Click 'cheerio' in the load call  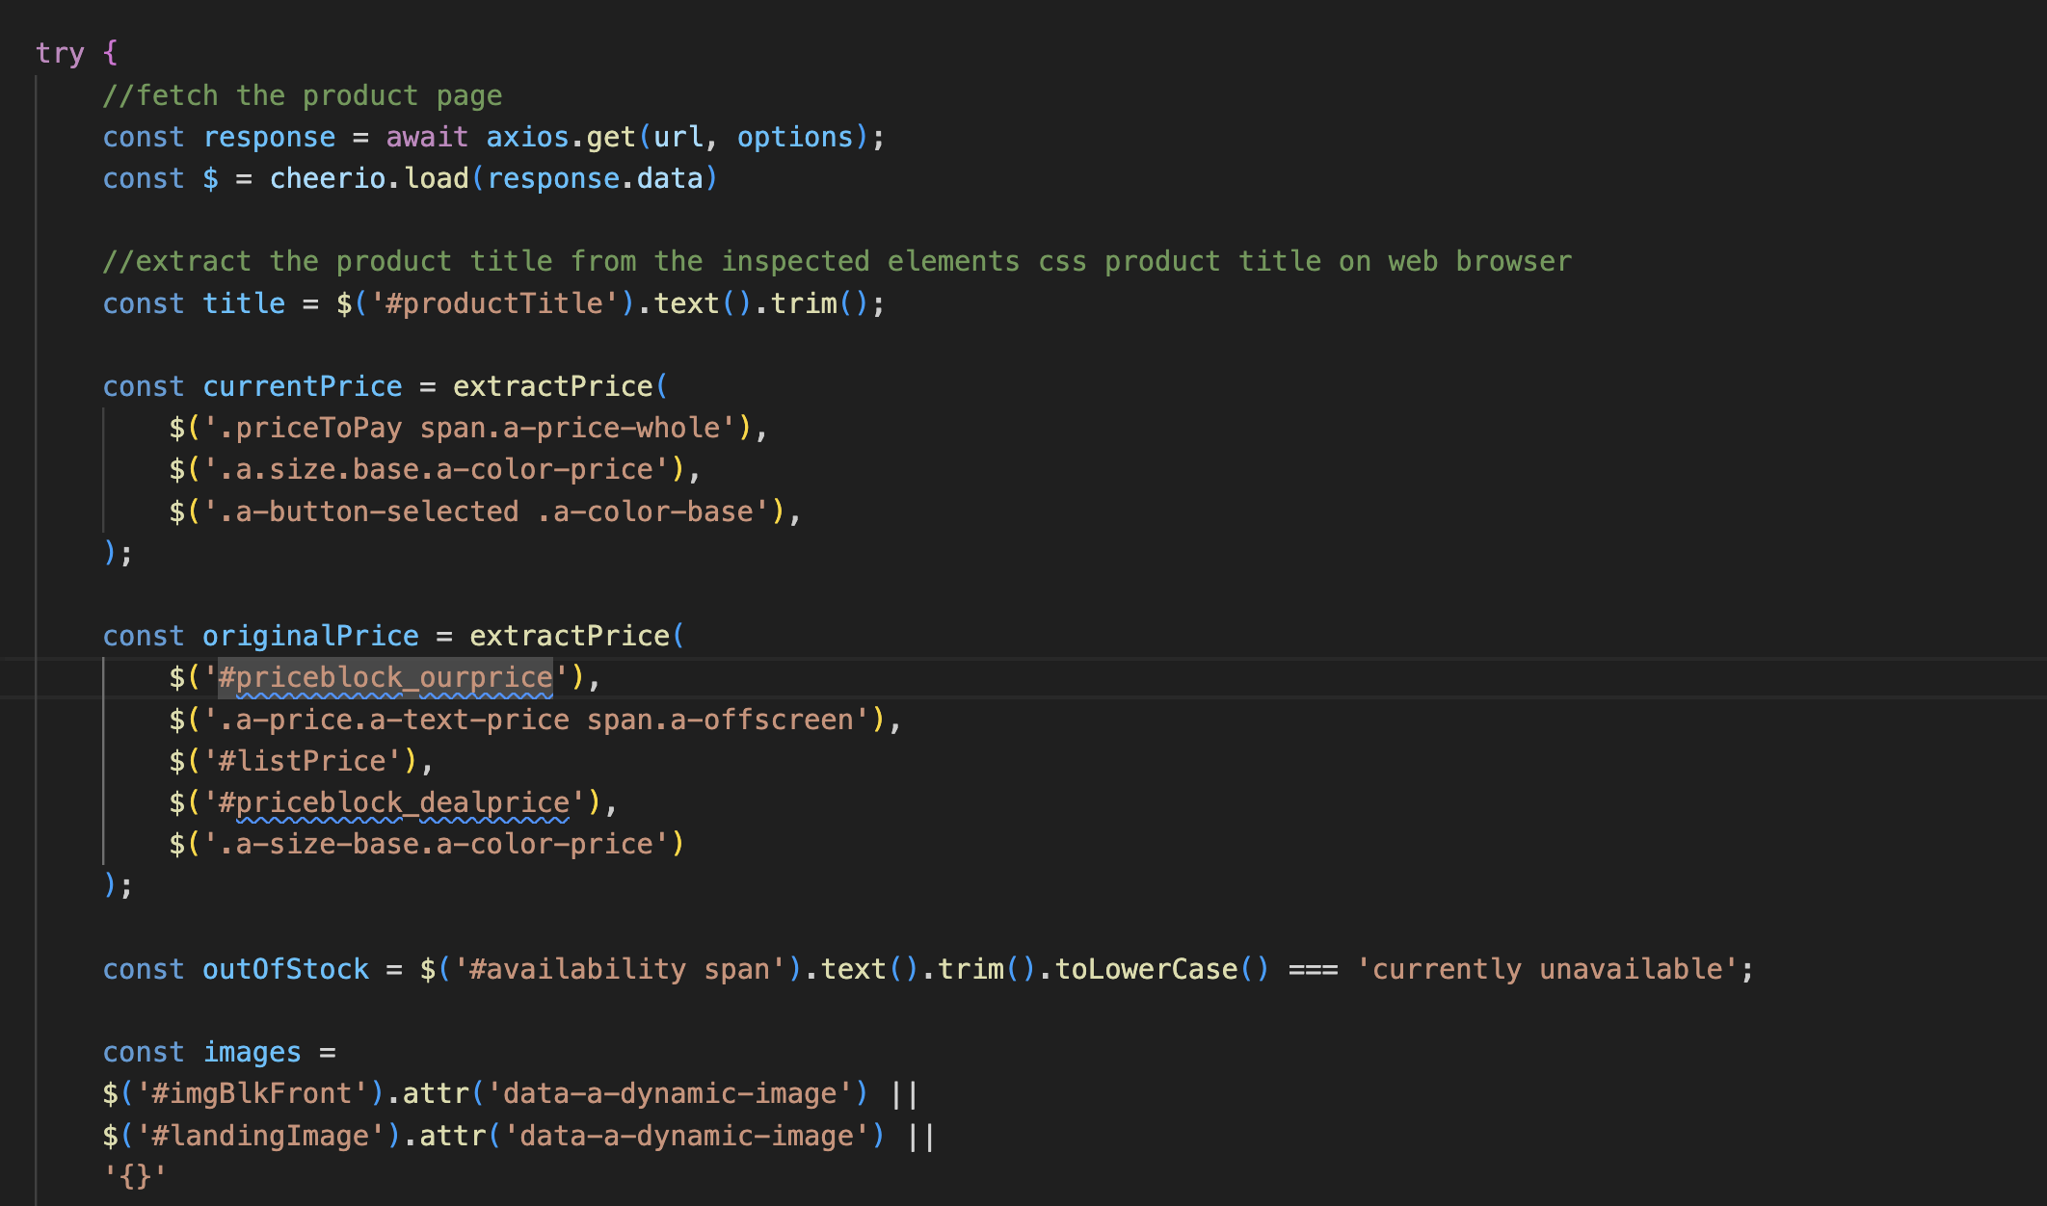coord(328,178)
